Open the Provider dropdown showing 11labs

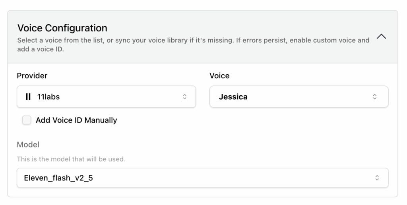106,97
